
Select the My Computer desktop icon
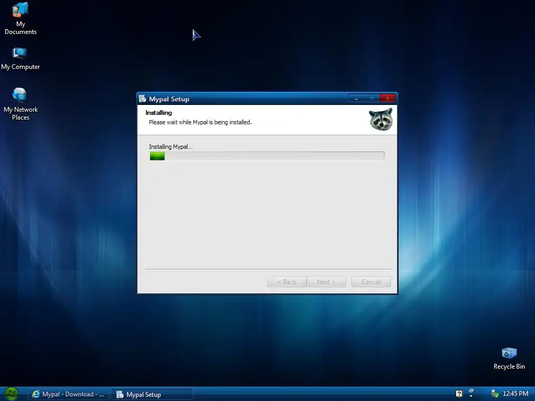tap(20, 58)
